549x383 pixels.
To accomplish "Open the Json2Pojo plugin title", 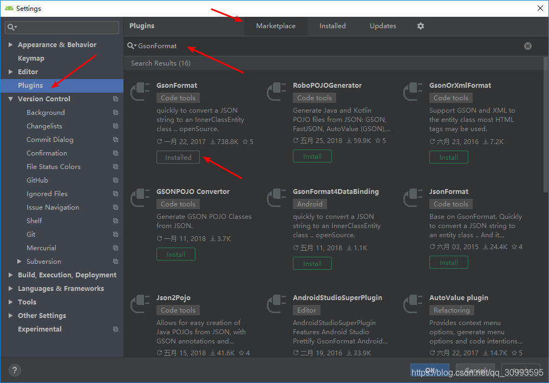I will 173,298.
